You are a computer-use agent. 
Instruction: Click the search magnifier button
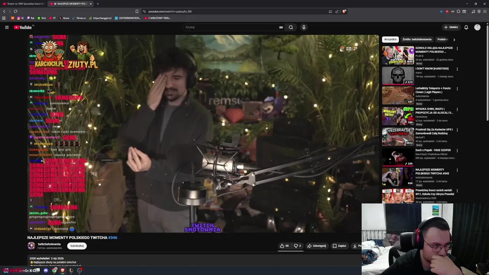(291, 27)
